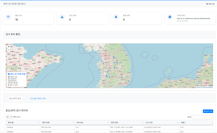Click the map marker next to 대전 label
The width and height of the screenshot is (217, 133).
[107, 72]
